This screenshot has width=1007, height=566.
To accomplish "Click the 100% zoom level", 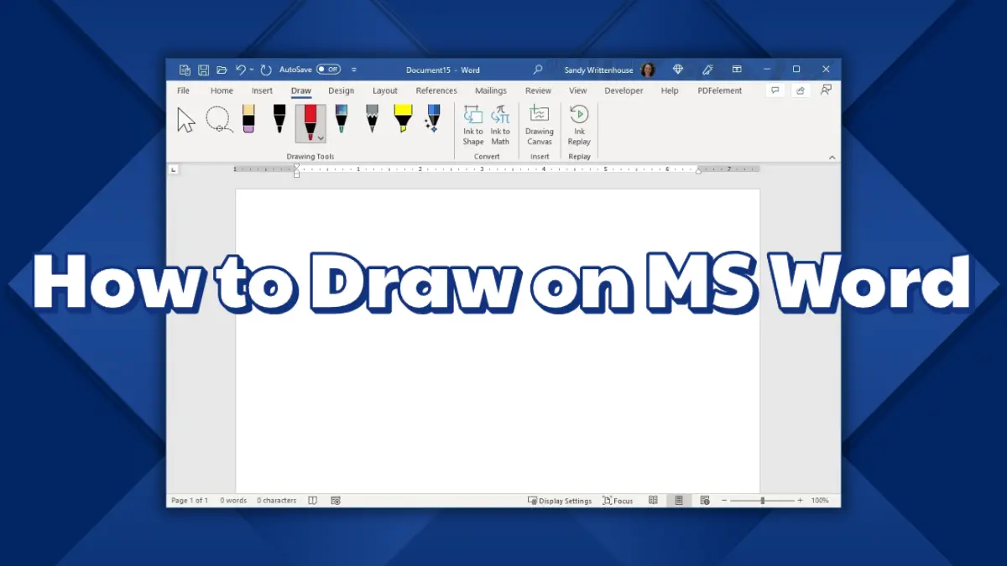I will pyautogui.click(x=820, y=501).
